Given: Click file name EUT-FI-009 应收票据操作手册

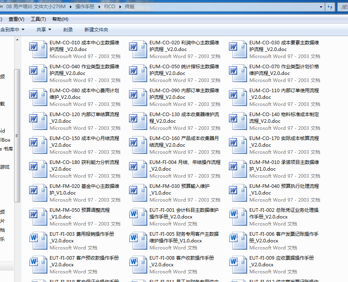Looking at the screenshot, I should click(282, 261).
